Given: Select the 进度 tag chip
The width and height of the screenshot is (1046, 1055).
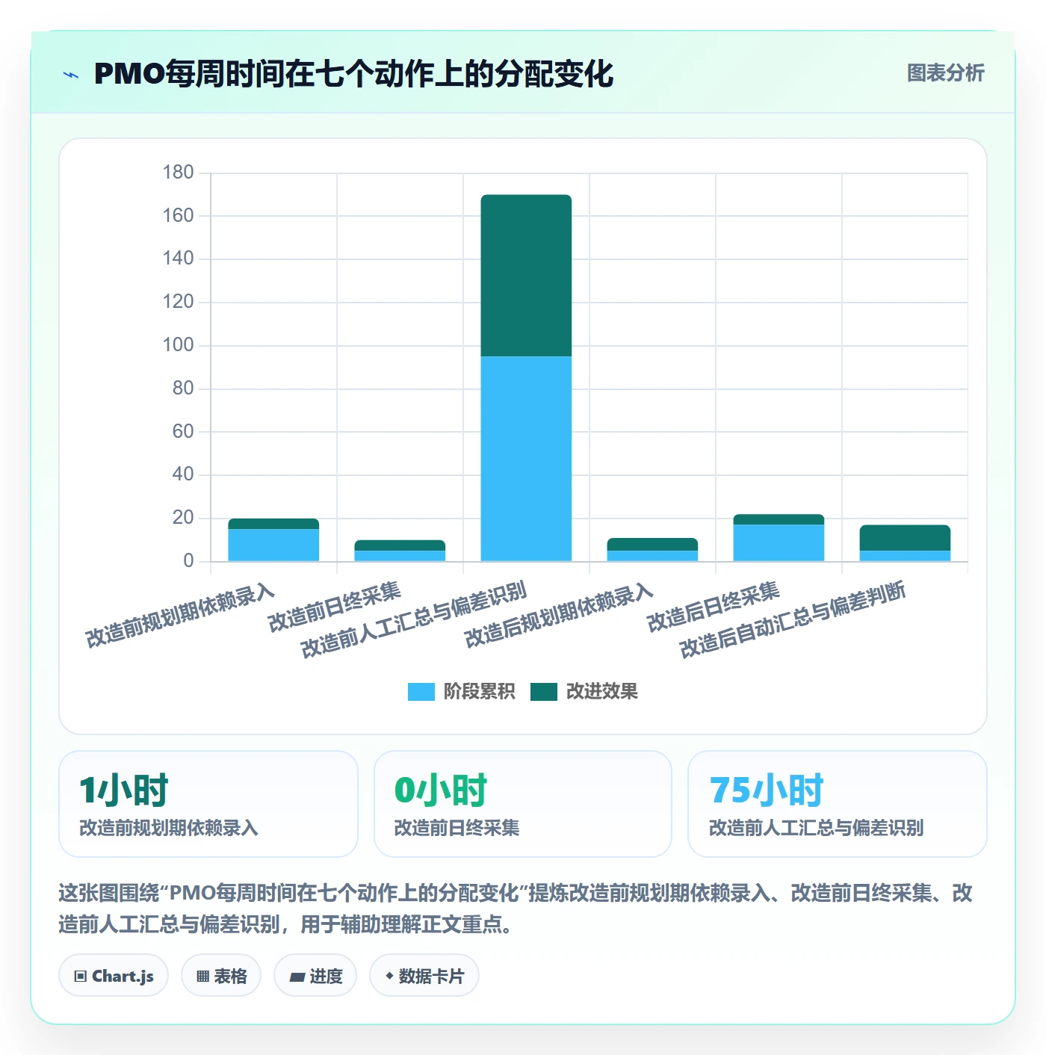Looking at the screenshot, I should (315, 976).
